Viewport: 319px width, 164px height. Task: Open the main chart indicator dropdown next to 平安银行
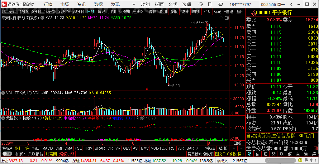(x=42, y=18)
